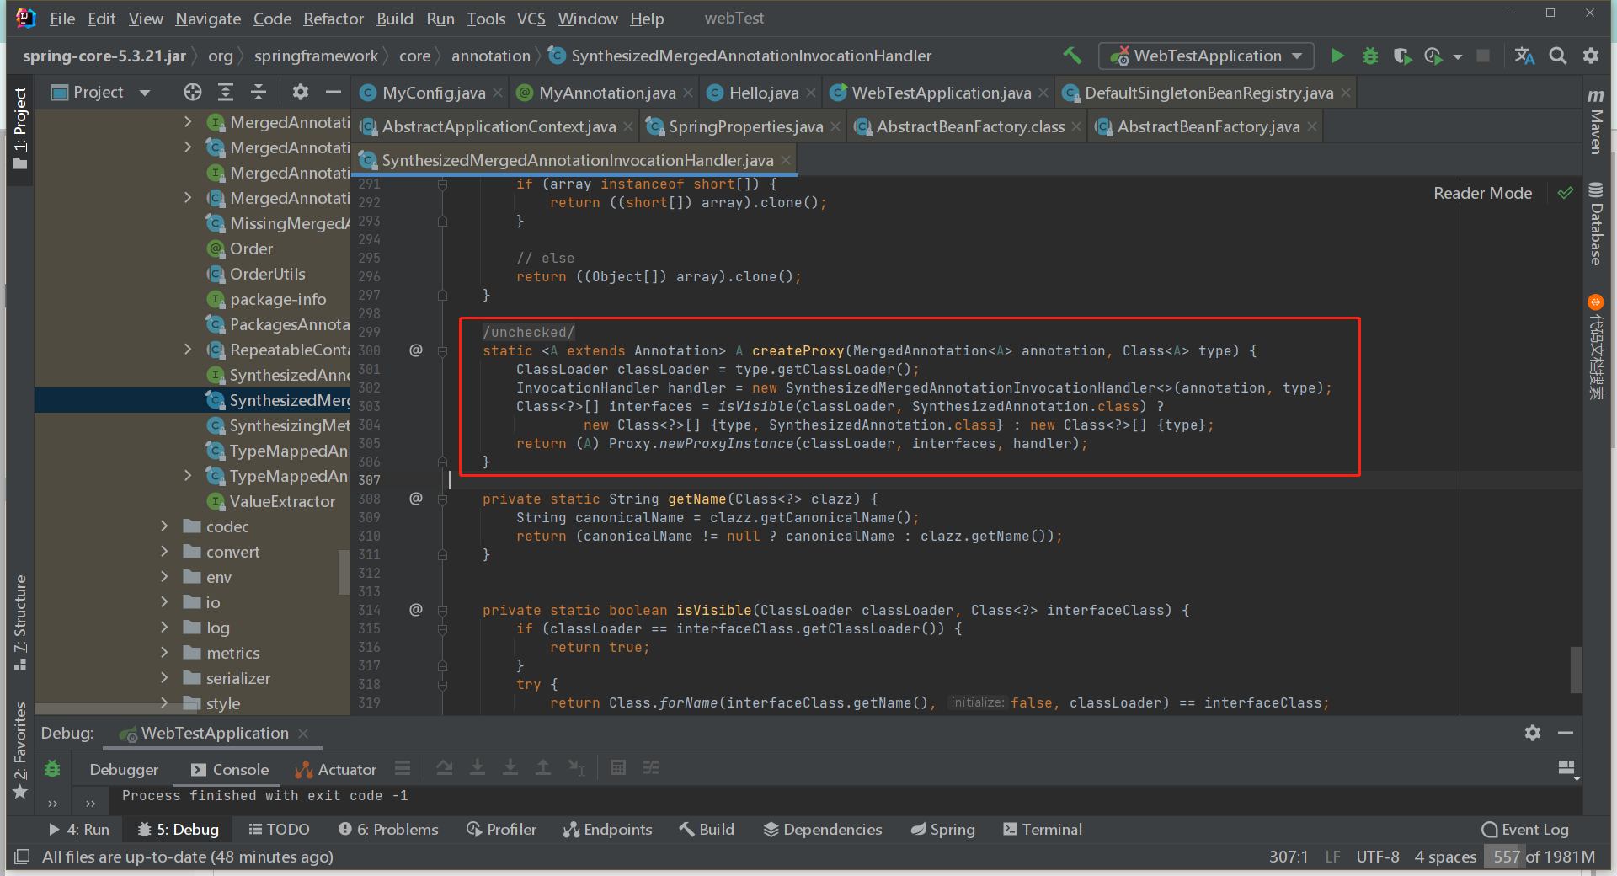Fold the createProxy method at line 300

click(442, 350)
